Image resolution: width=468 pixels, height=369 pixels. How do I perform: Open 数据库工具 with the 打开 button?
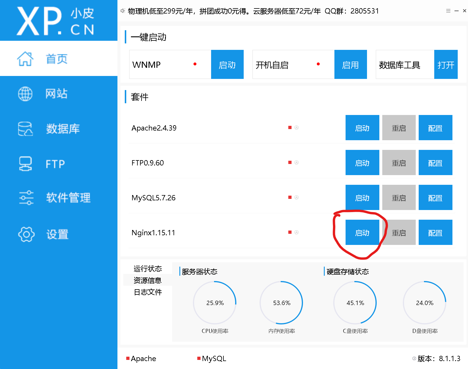tap(446, 65)
